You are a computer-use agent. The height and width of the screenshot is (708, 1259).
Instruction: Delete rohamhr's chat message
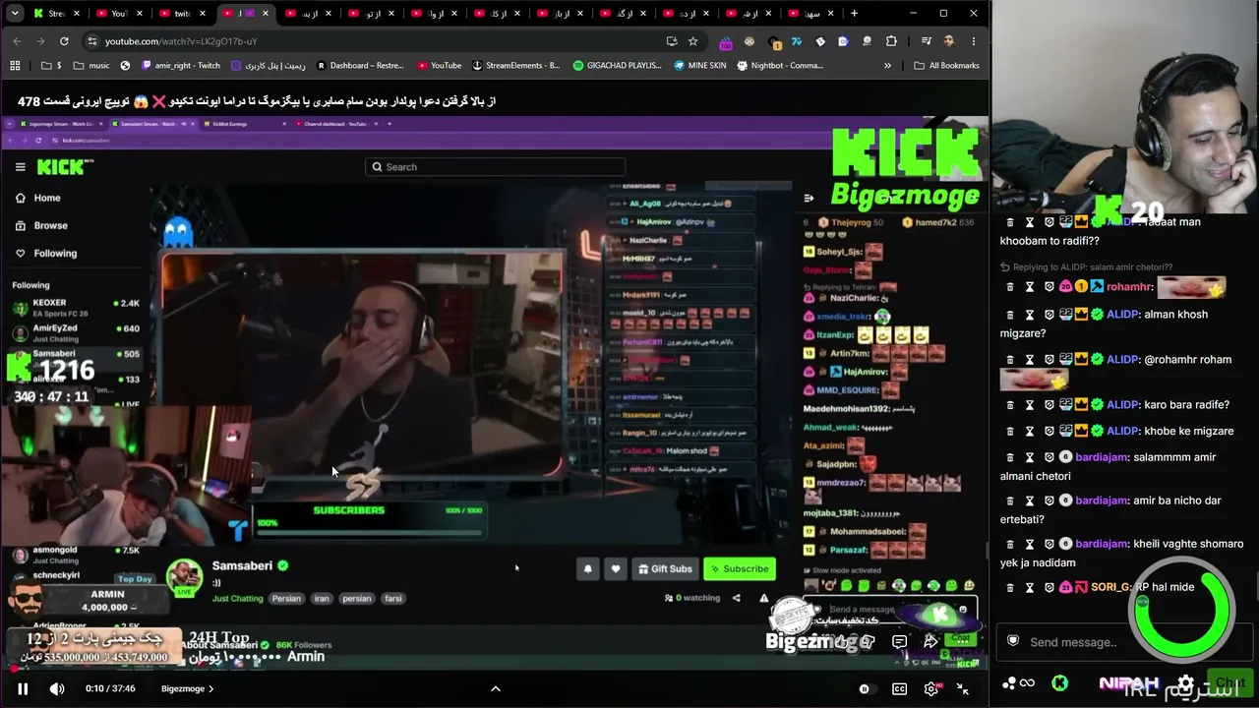coord(1009,287)
